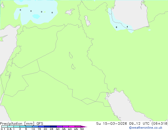168x130 pixels.
Task: Click the legend value '20'
Action: point(45,129)
